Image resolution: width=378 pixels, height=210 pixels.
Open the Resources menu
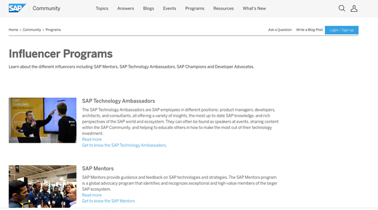coord(223,8)
